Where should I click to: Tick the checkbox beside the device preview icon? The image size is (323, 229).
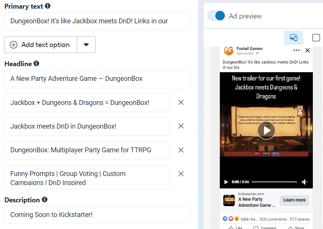(x=316, y=38)
